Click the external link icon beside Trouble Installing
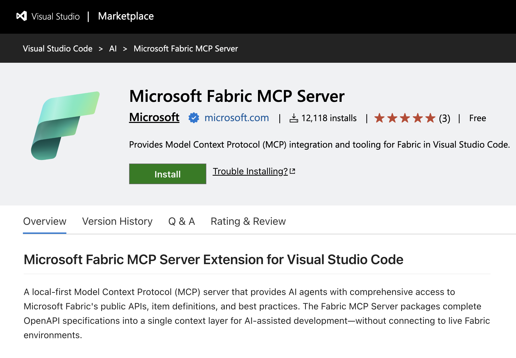This screenshot has width=516, height=358. click(x=293, y=171)
